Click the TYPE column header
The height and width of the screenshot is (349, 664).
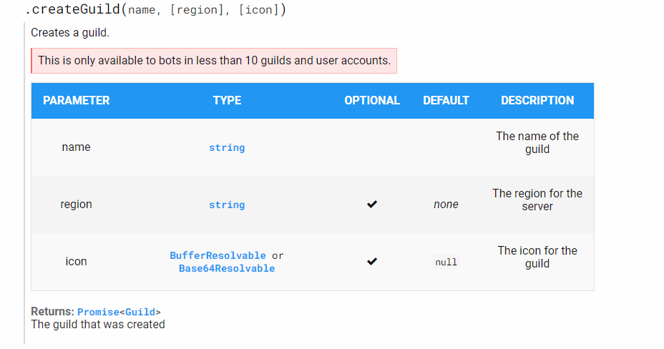[227, 100]
